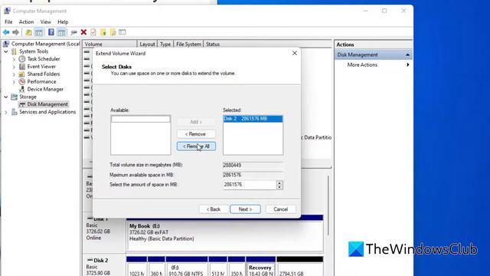Click the red X Delete toolbar icon
This screenshot has width=490, height=276.
[x=83, y=32]
